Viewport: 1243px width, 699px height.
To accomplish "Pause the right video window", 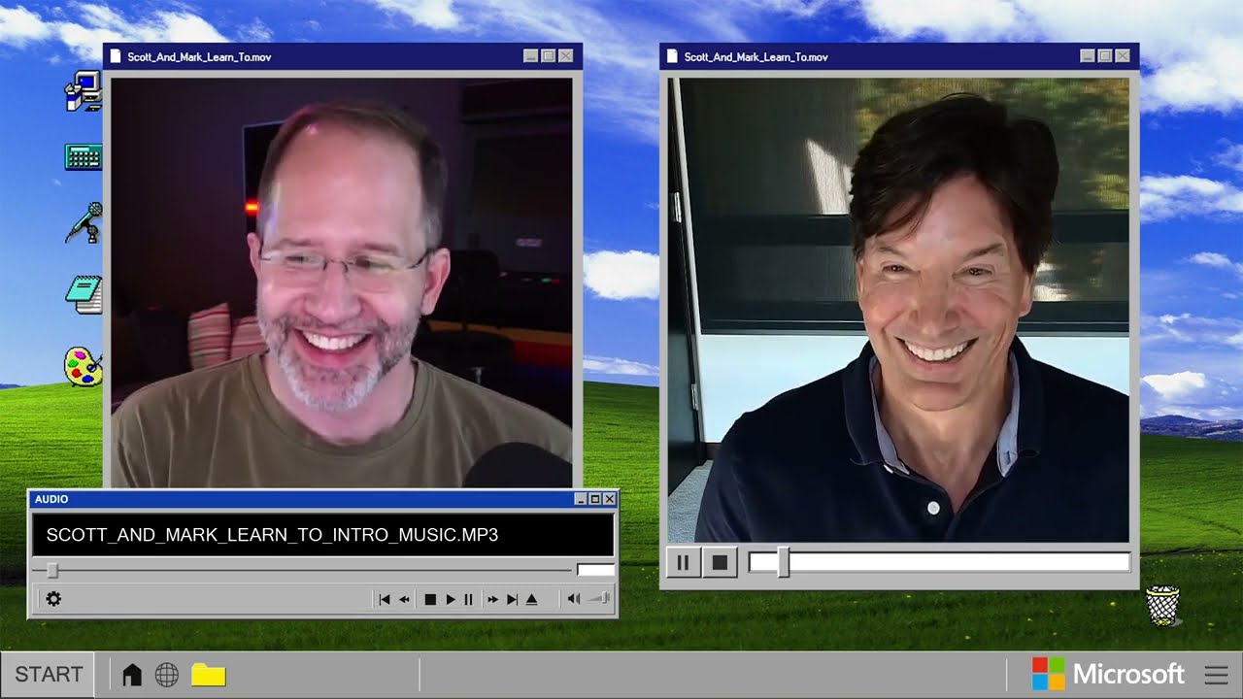I will pos(683,562).
